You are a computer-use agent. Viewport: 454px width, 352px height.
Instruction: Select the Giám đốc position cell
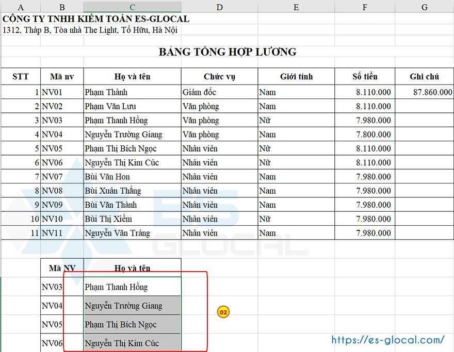click(219, 92)
